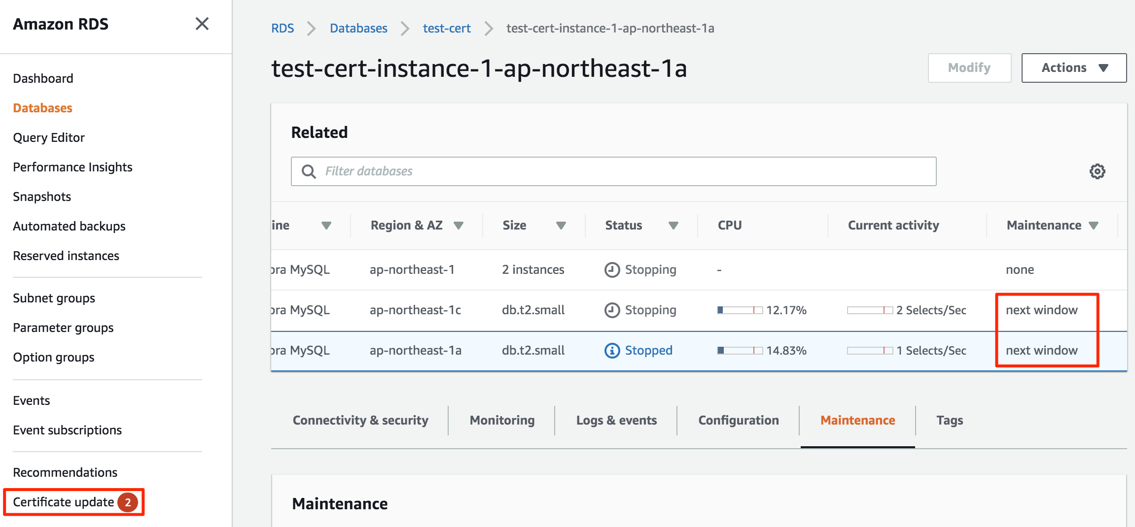
Task: Navigate to Snapshots in the sidebar
Action: click(41, 196)
